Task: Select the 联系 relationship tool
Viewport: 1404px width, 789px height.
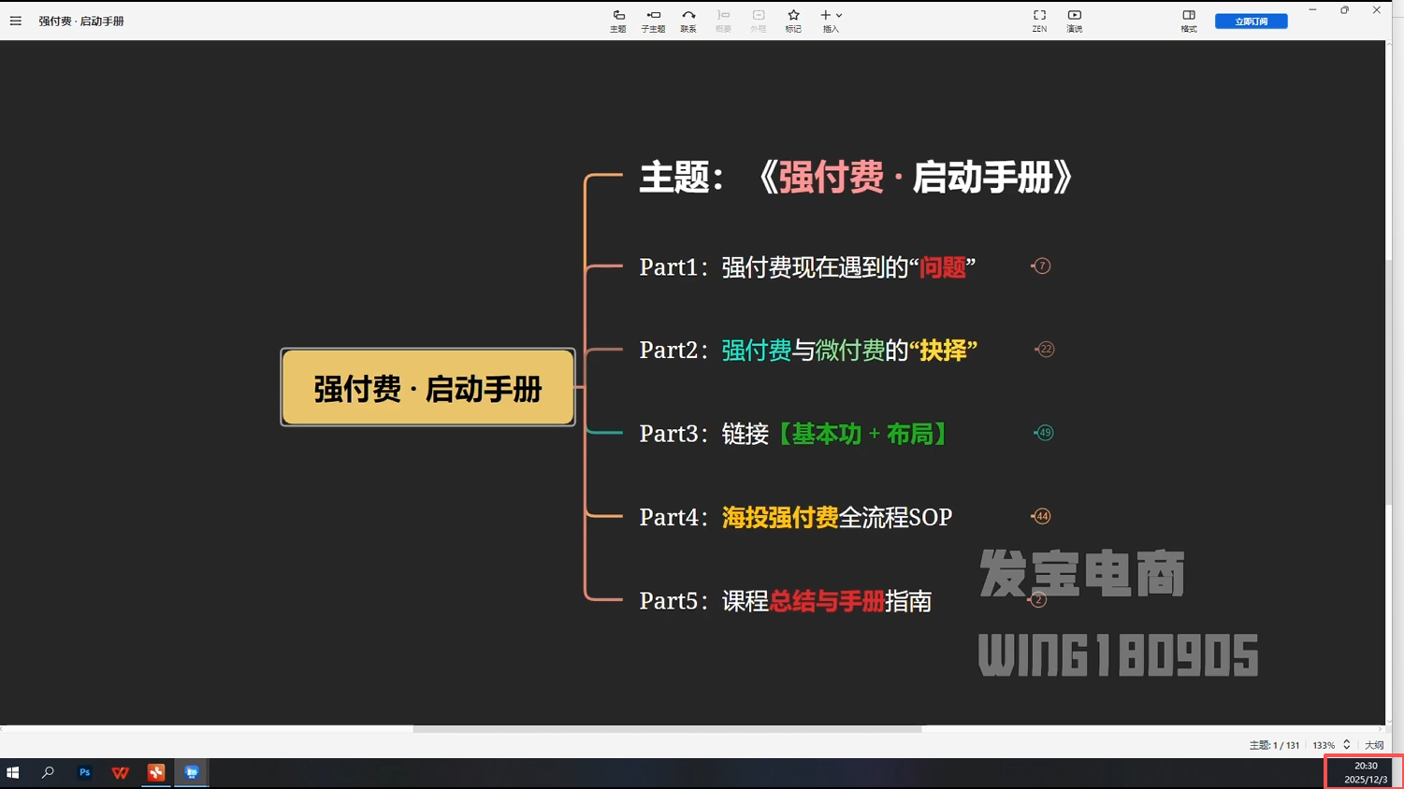Action: click(688, 21)
